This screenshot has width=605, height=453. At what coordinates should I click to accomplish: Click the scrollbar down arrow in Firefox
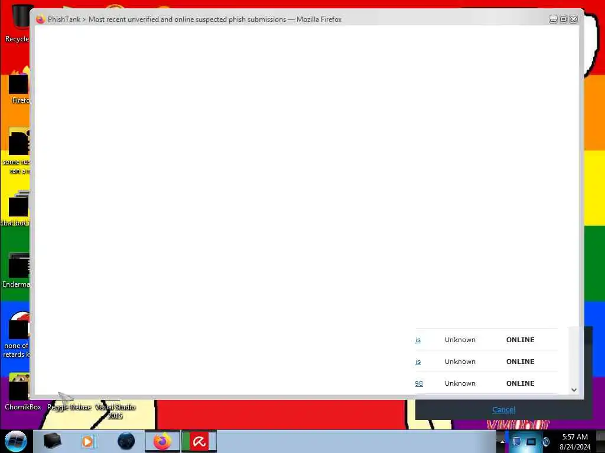(x=574, y=390)
